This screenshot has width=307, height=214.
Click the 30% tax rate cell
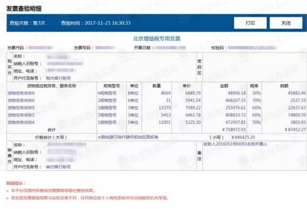256,93
